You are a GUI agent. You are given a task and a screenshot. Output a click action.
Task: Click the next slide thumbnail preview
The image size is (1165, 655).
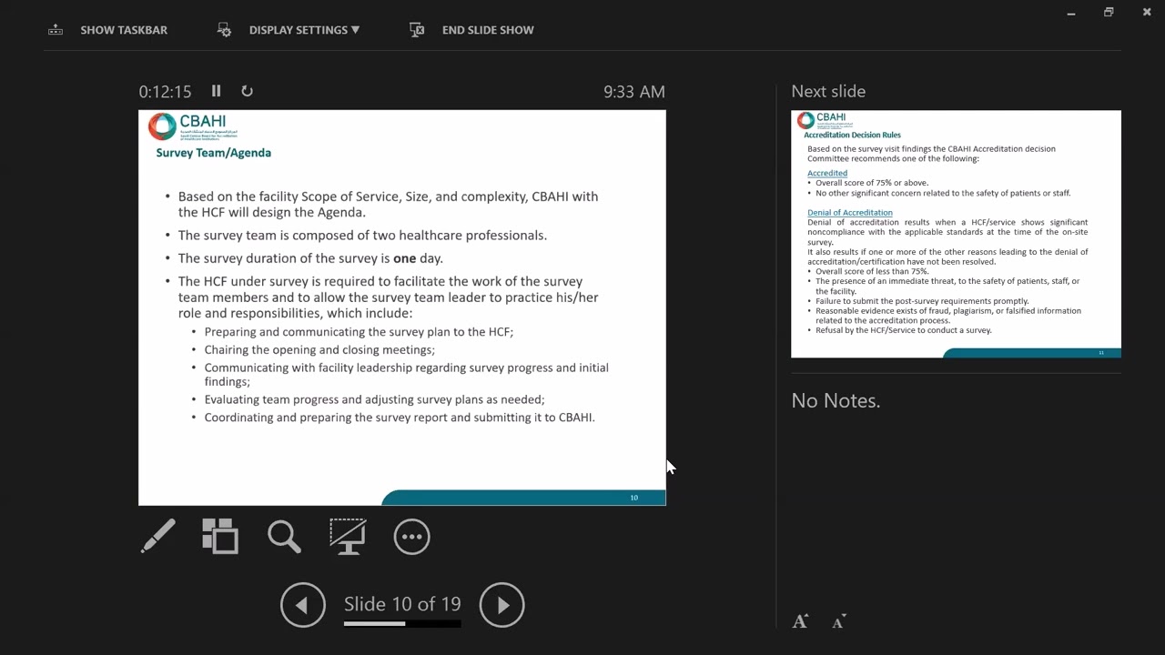pos(956,234)
